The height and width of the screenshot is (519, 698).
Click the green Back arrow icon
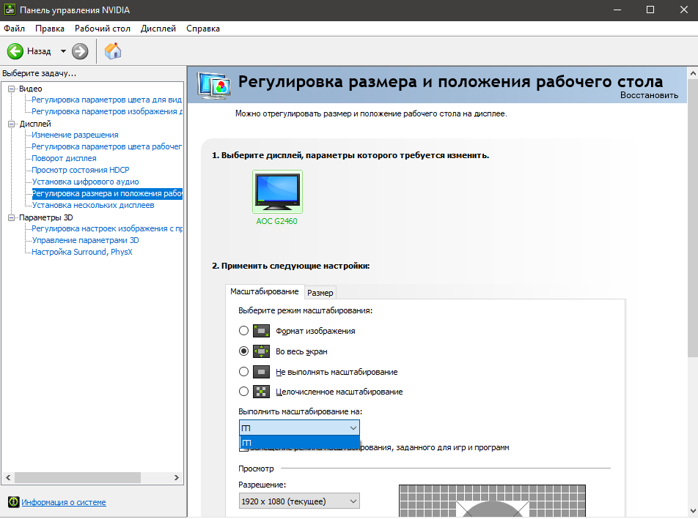tap(15, 51)
